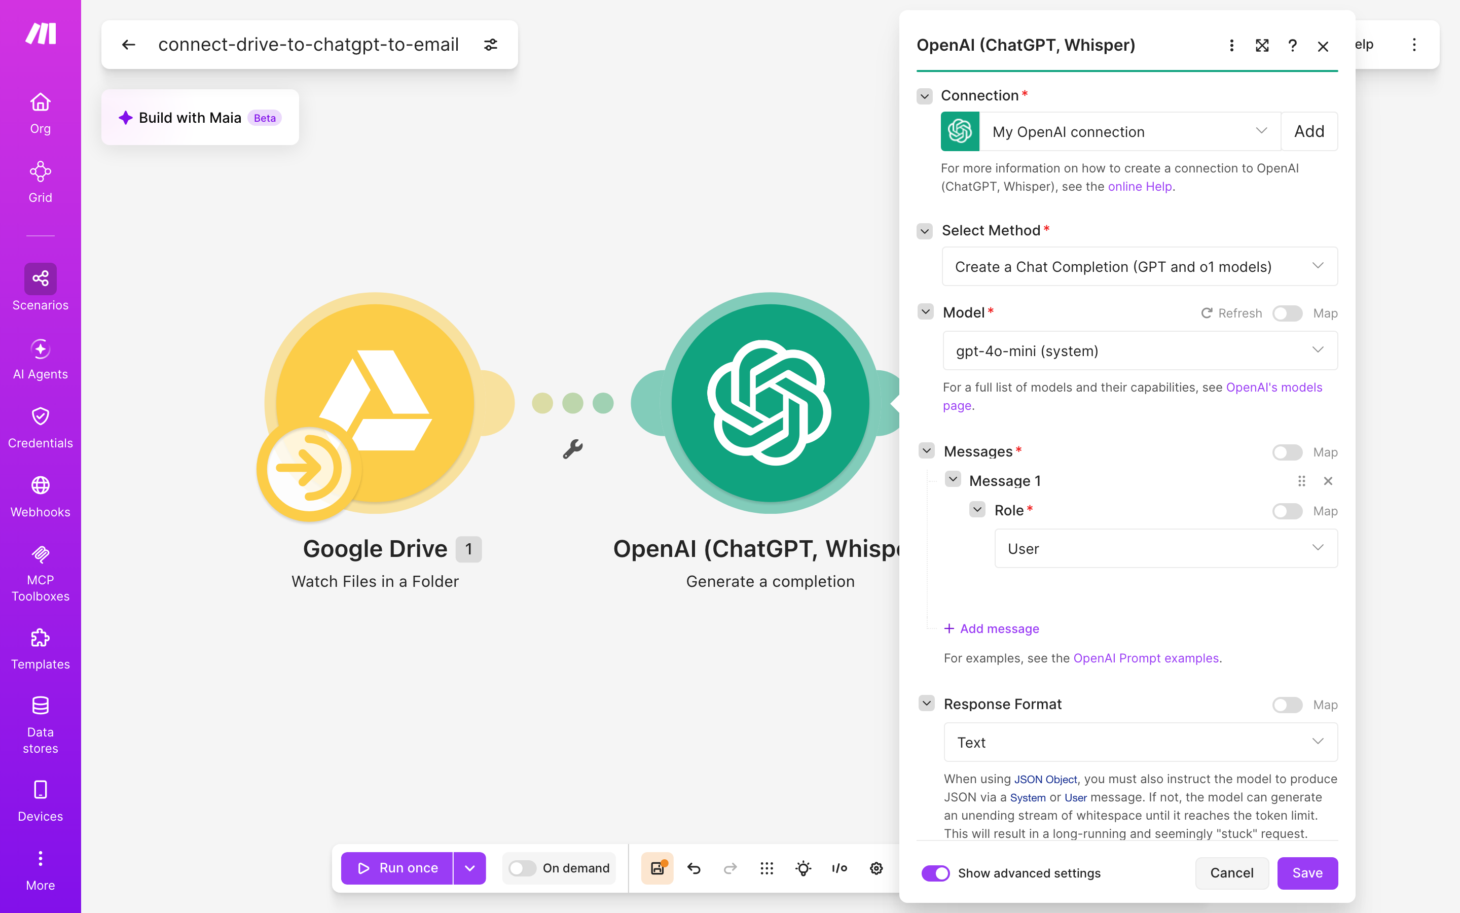Remove Message 1 with the X
Viewport: 1460px width, 913px height.
(1328, 481)
